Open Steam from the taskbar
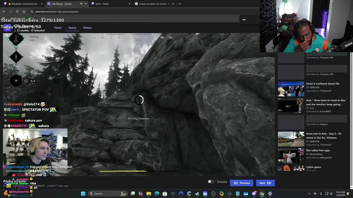The height and width of the screenshot is (198, 353). [x=197, y=194]
